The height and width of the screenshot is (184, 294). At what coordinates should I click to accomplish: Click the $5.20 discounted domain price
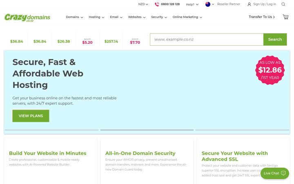pos(87,43)
